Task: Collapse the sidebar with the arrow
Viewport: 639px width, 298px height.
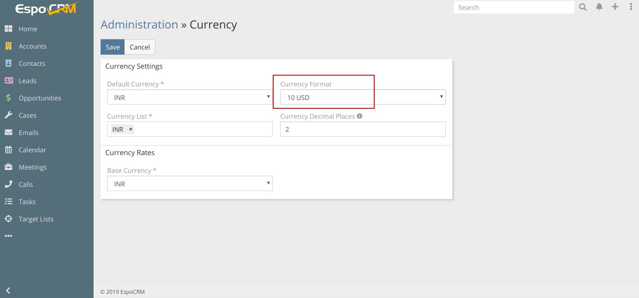Action: tap(8, 291)
